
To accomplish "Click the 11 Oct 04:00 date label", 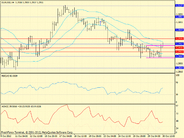I will 22,136.
